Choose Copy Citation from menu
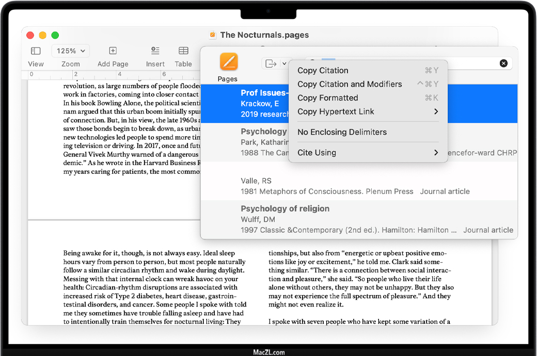Viewport: 537px width, 356px height. tap(323, 71)
